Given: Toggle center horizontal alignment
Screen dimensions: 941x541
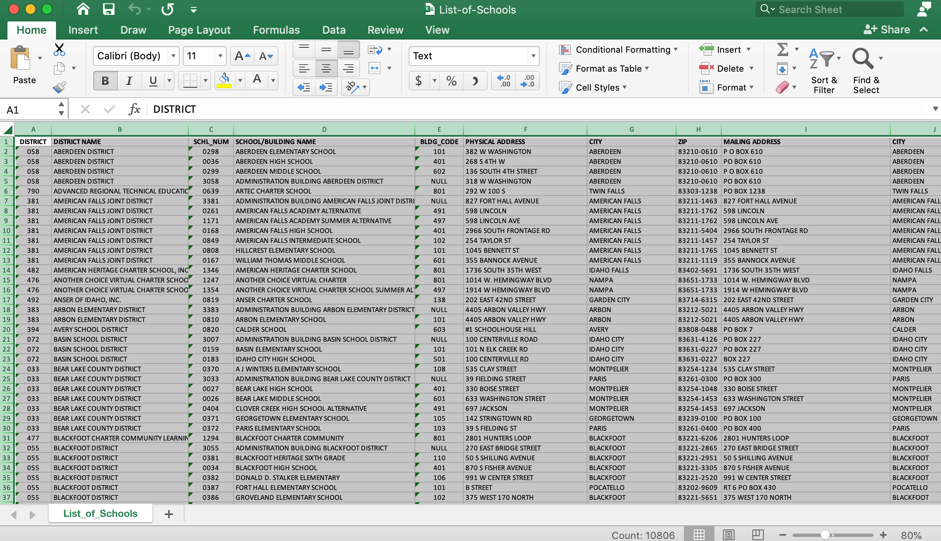Looking at the screenshot, I should [326, 68].
